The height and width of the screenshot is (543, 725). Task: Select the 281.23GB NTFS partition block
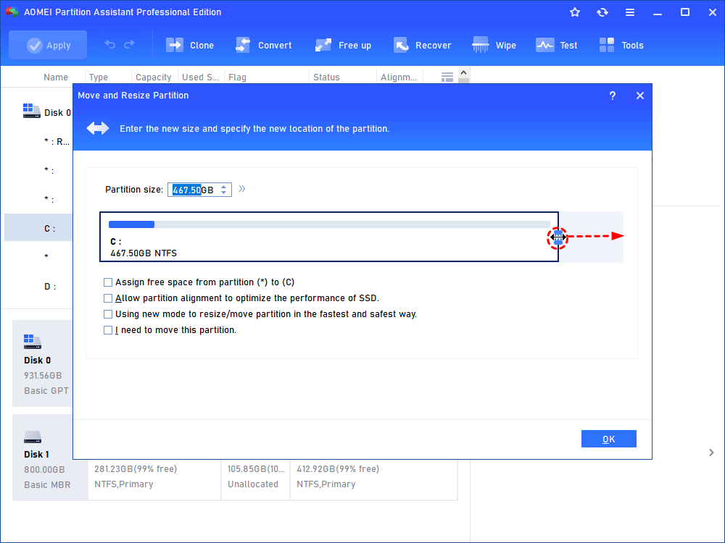pos(154,479)
